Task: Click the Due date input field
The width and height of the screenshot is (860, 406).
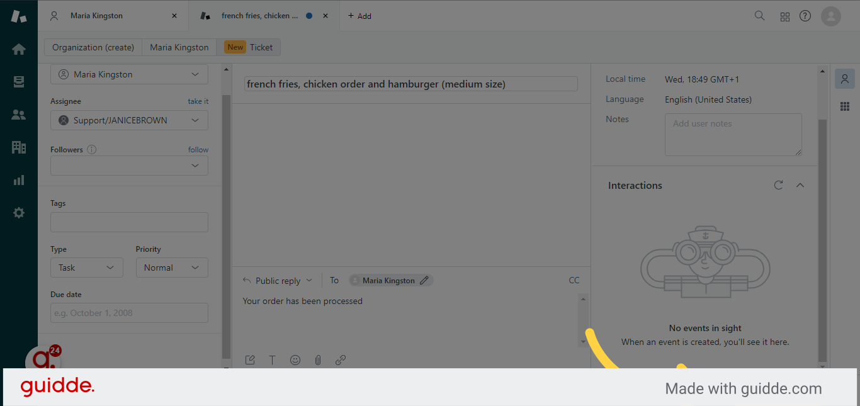Action: [x=129, y=313]
